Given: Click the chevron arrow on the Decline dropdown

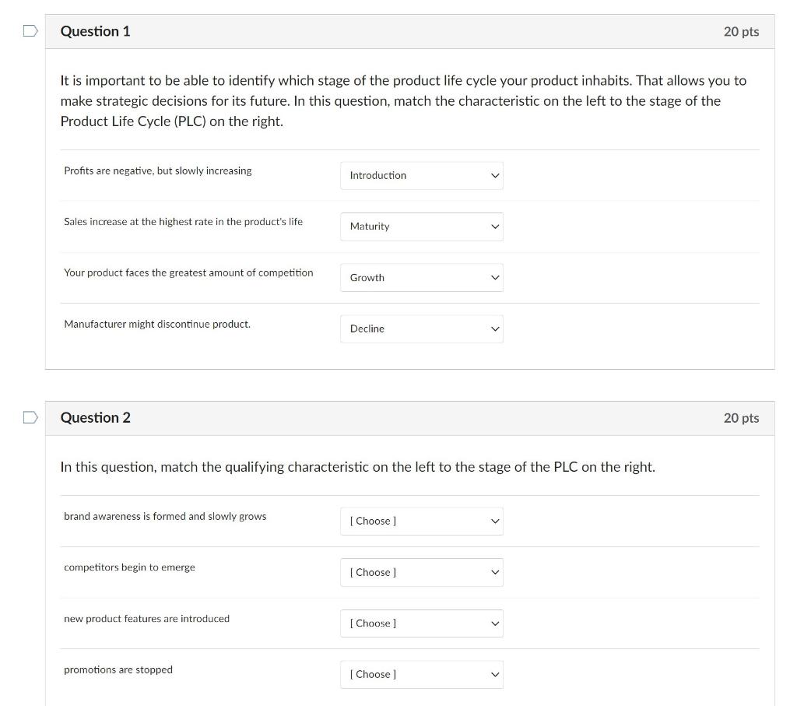Looking at the screenshot, I should coord(495,328).
